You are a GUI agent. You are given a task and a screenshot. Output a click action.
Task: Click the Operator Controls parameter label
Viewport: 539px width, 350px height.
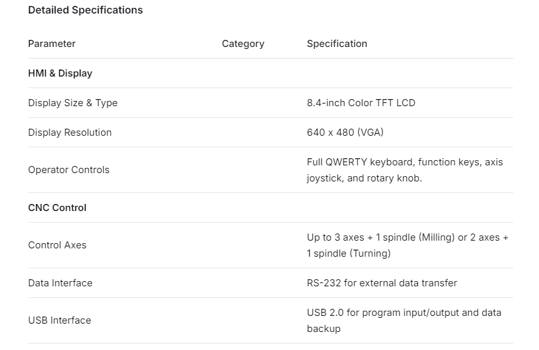tap(69, 170)
